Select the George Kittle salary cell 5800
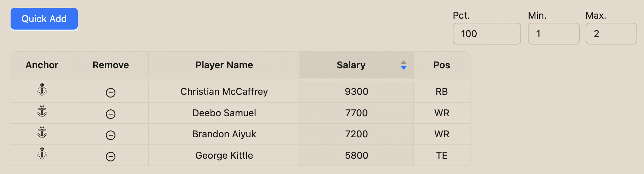The width and height of the screenshot is (644, 174). pos(356,155)
